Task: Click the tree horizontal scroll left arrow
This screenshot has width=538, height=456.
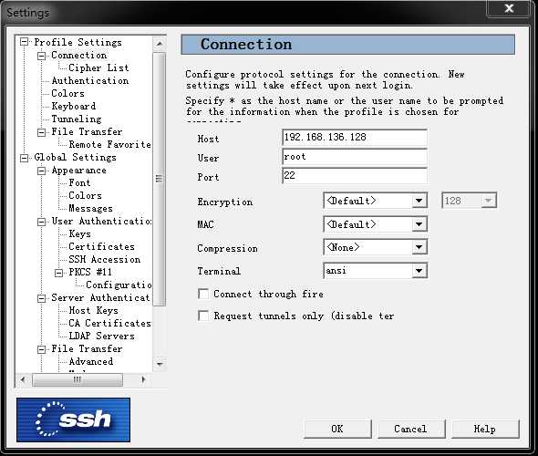Action: coord(23,379)
